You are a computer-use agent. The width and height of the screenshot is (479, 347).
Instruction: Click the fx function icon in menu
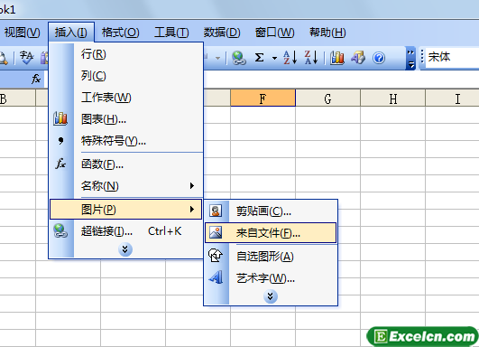point(60,164)
